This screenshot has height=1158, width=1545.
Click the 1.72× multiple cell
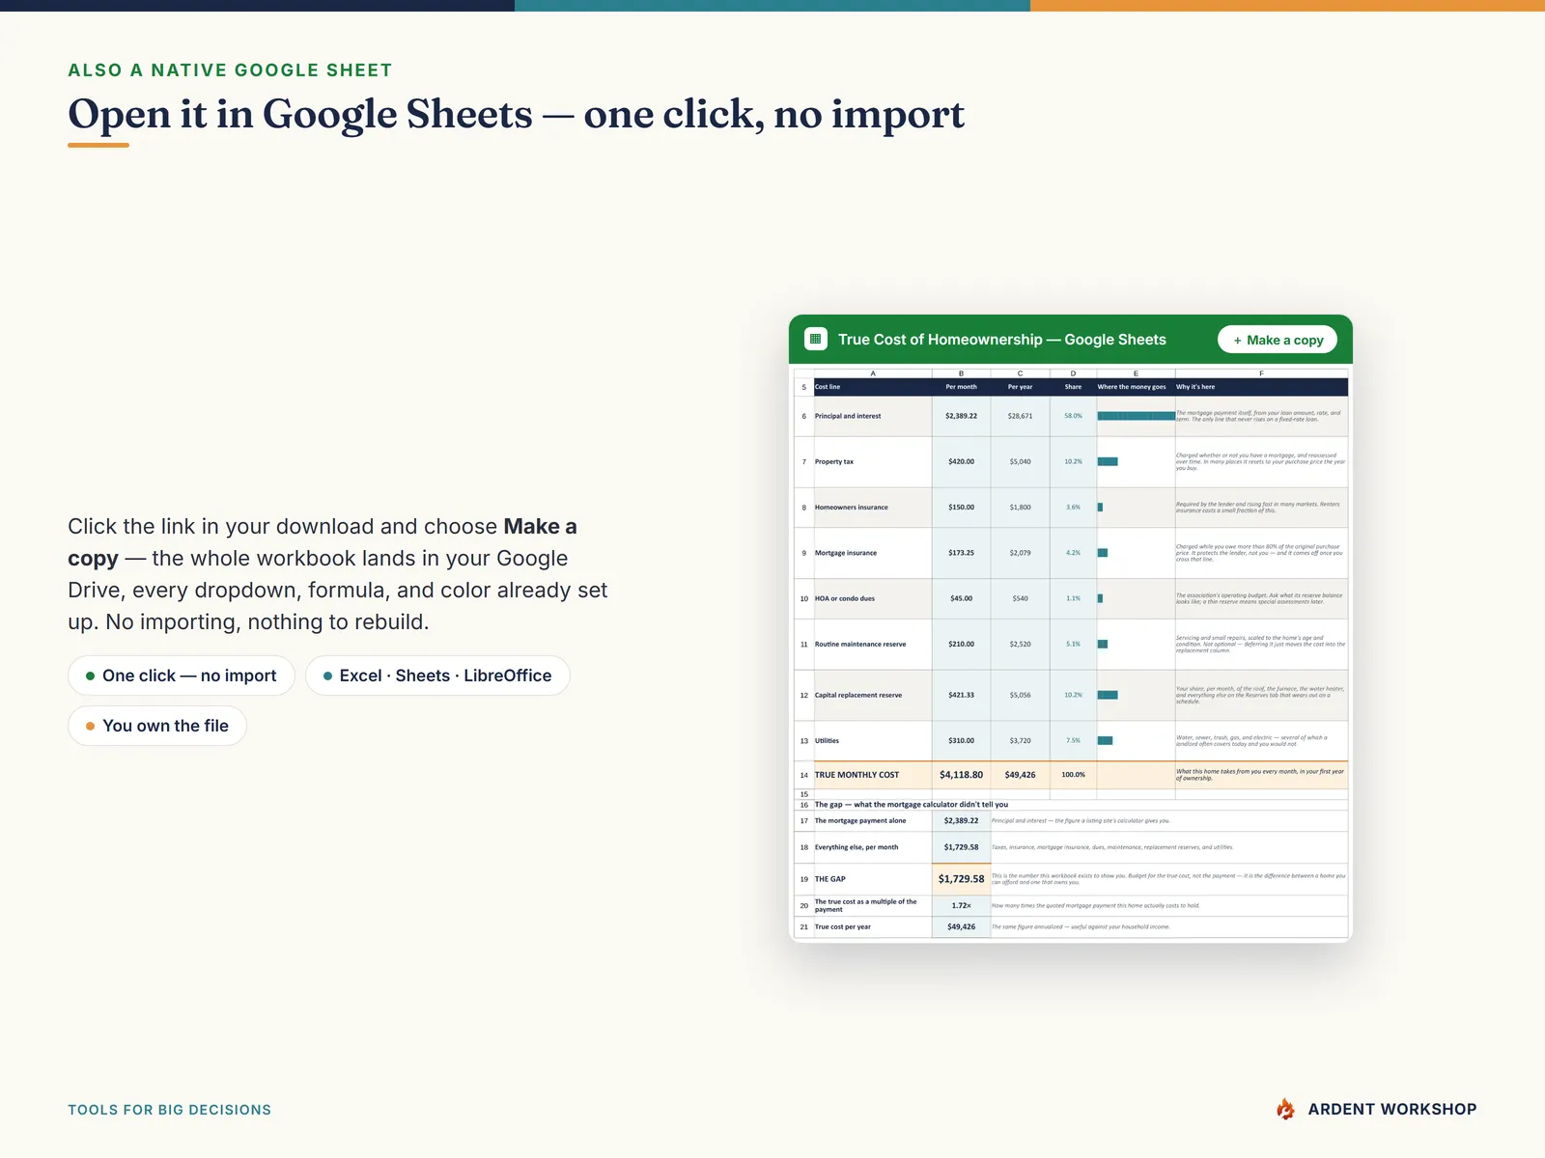click(x=961, y=905)
